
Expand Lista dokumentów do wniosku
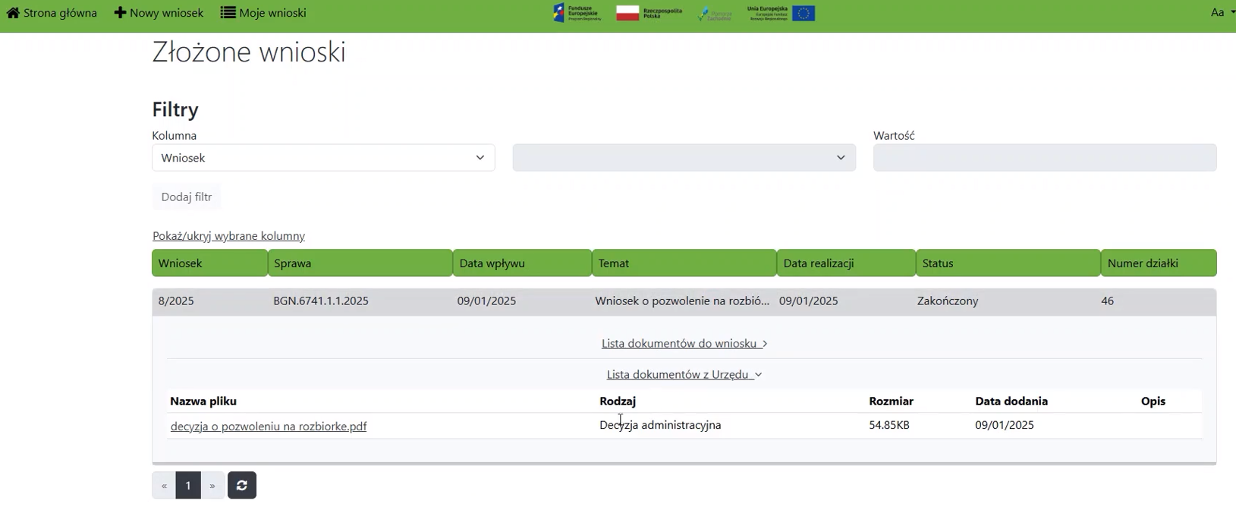click(x=684, y=344)
